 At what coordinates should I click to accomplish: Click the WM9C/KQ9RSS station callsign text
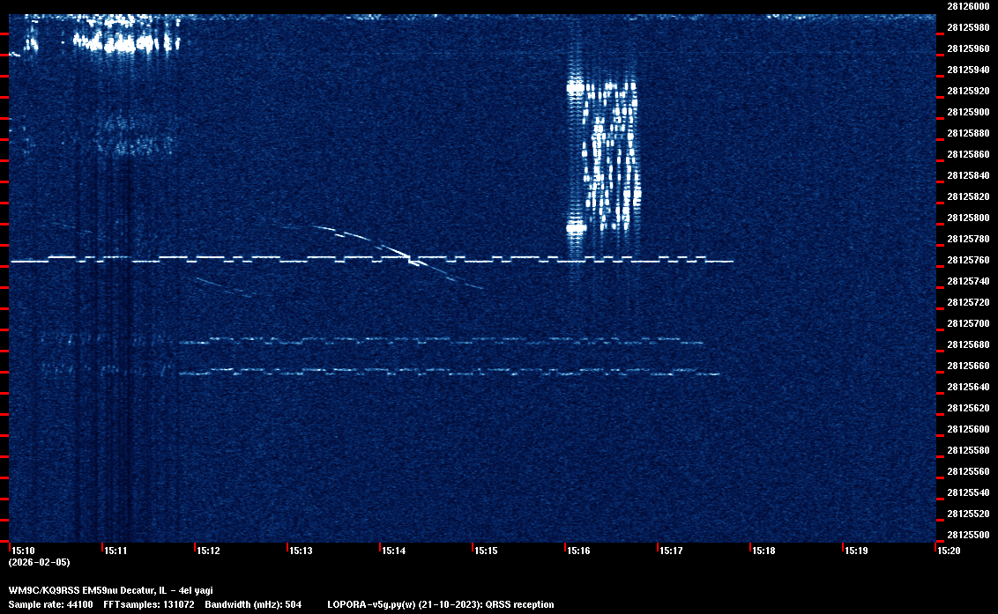coord(41,590)
